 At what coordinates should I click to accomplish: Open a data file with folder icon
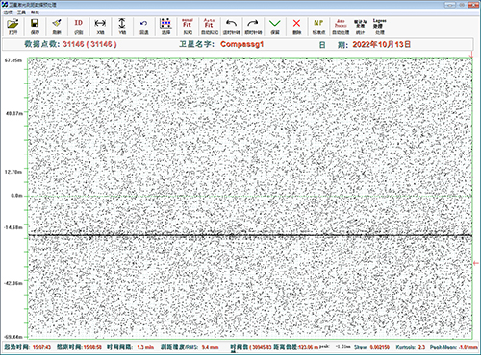(x=13, y=26)
